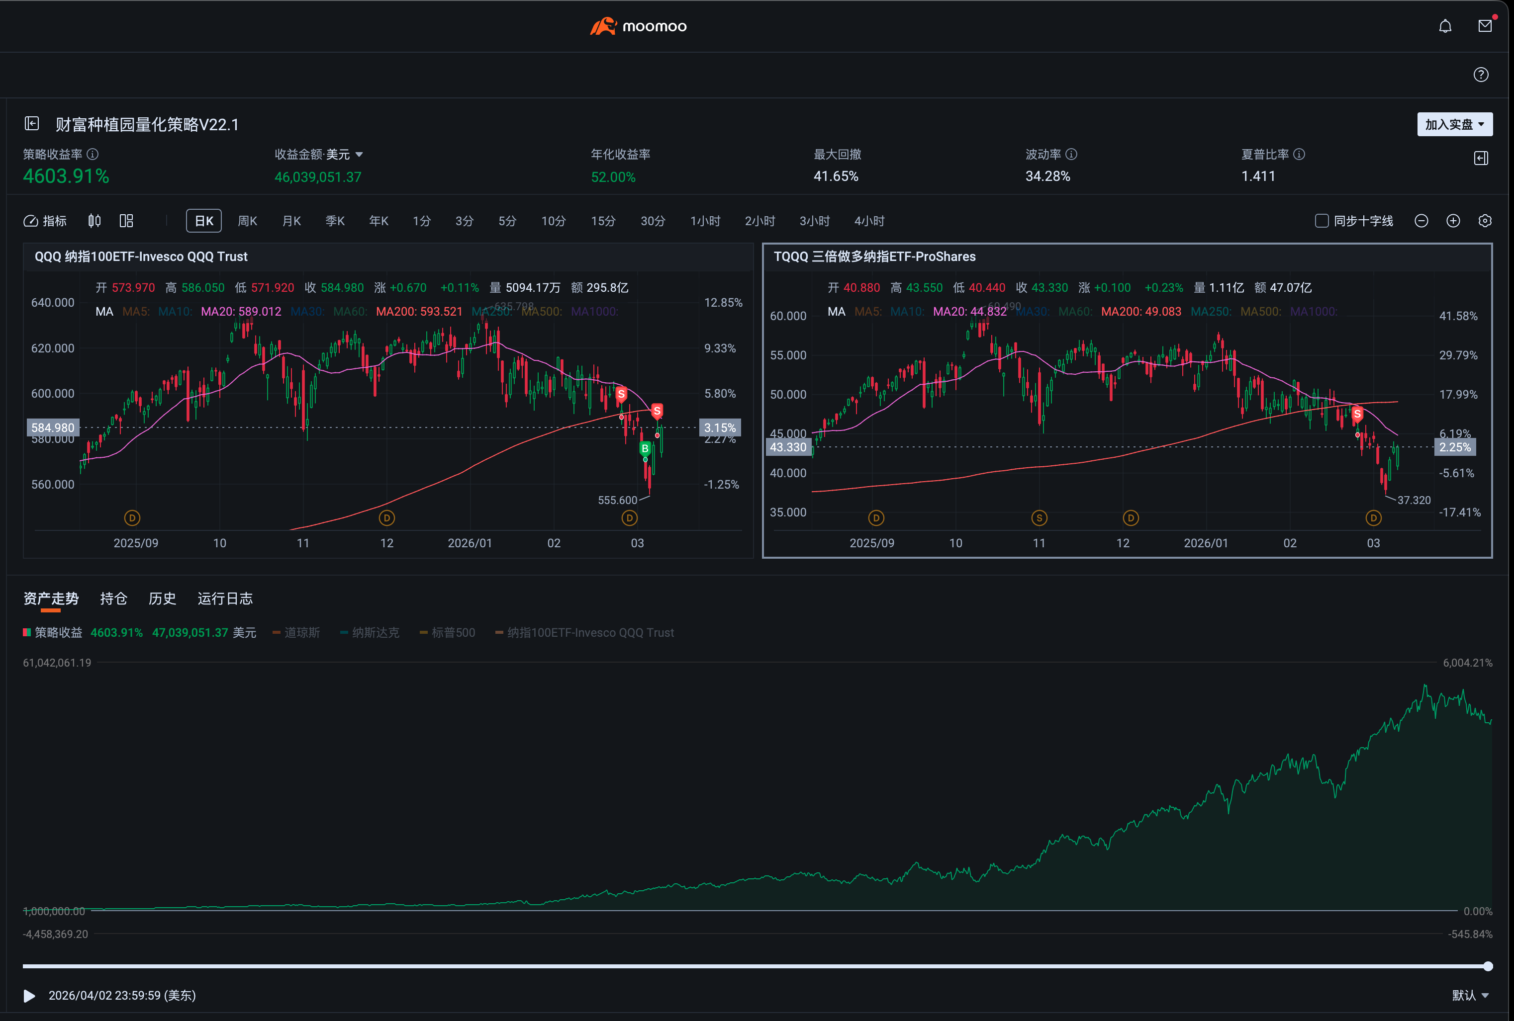Viewport: 1514px width, 1021px height.
Task: Select the 2小时 timeframe
Action: coord(759,221)
